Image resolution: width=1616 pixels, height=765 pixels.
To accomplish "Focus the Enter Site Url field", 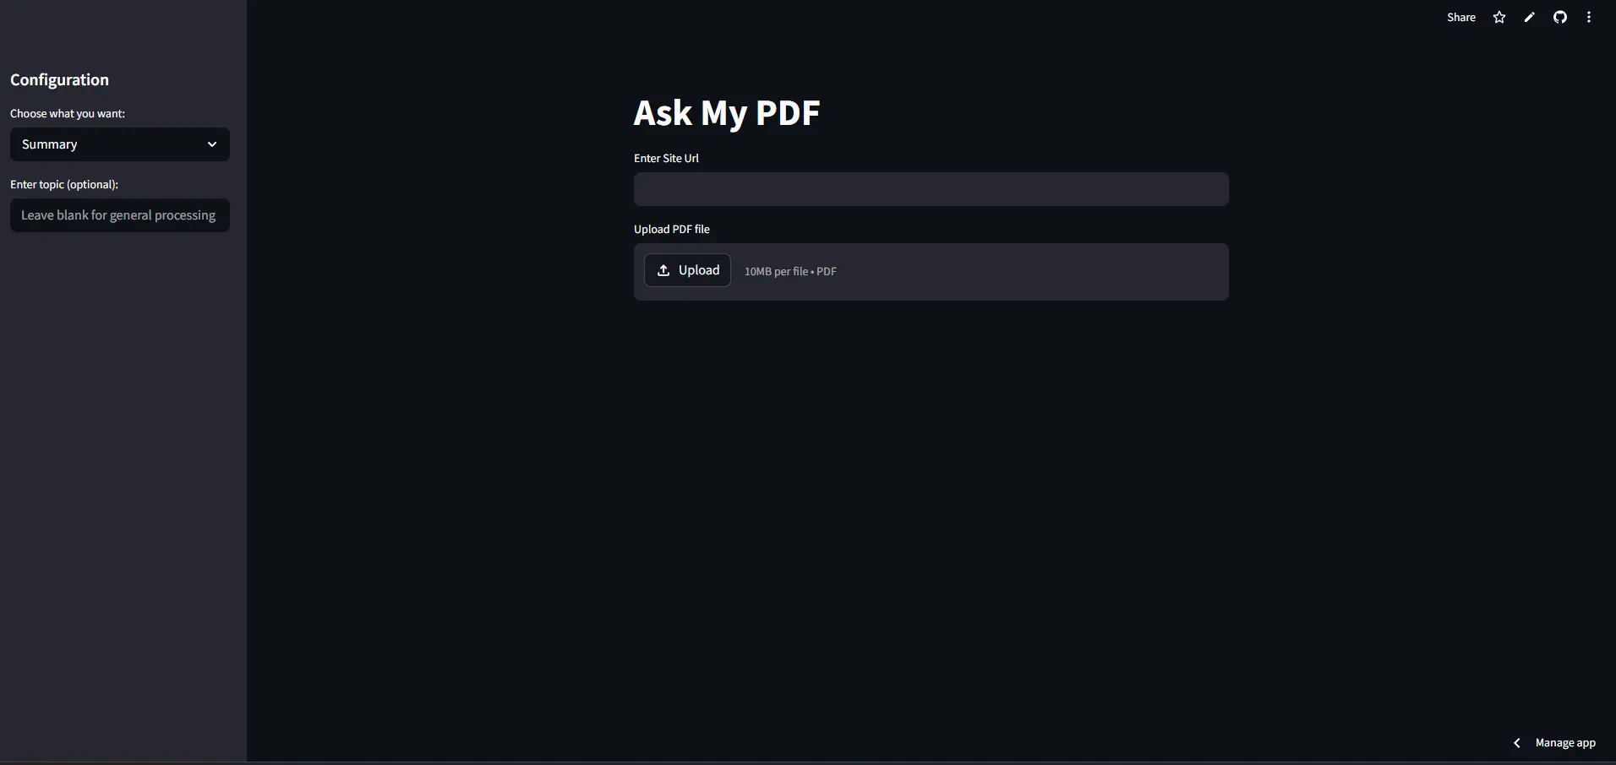I will coord(930,189).
